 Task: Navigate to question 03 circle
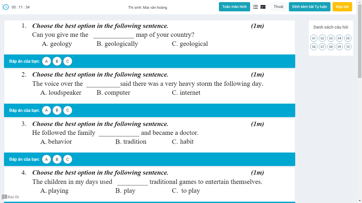tap(331, 38)
